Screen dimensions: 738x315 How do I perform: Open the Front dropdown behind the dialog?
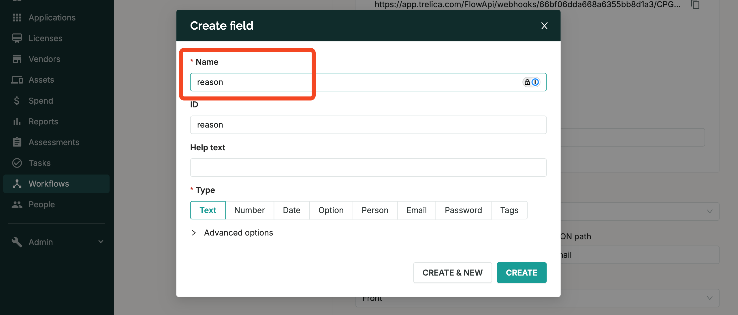click(x=537, y=298)
